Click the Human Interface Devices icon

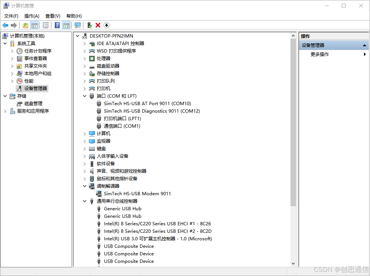(x=92, y=156)
